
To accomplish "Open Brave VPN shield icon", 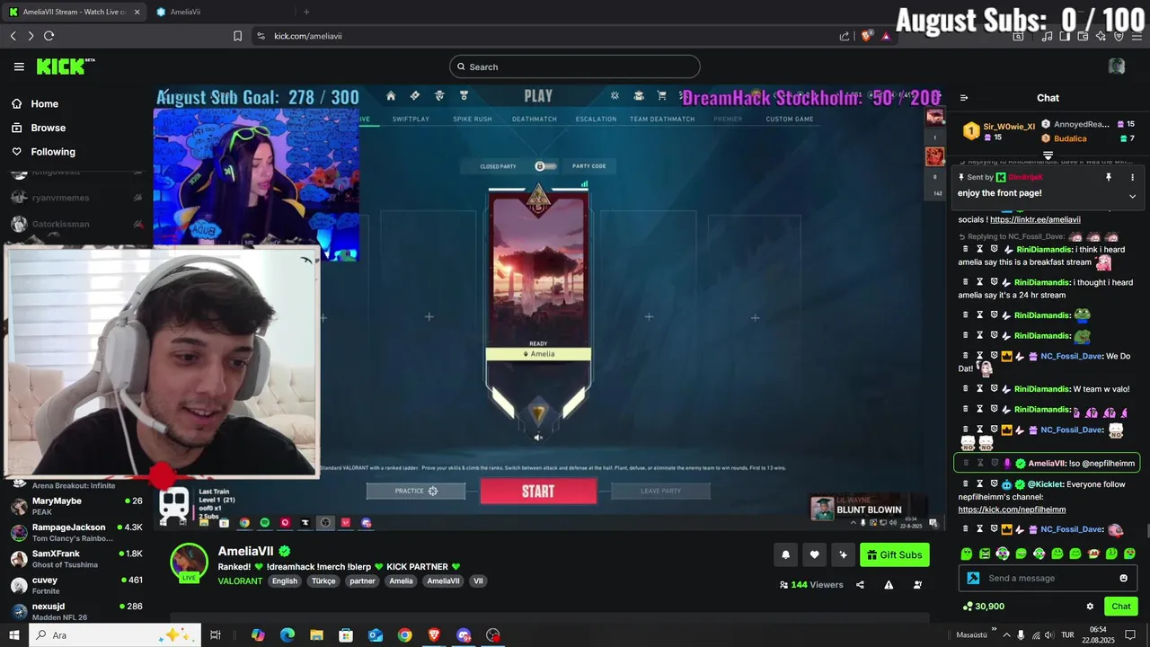I will (1119, 36).
